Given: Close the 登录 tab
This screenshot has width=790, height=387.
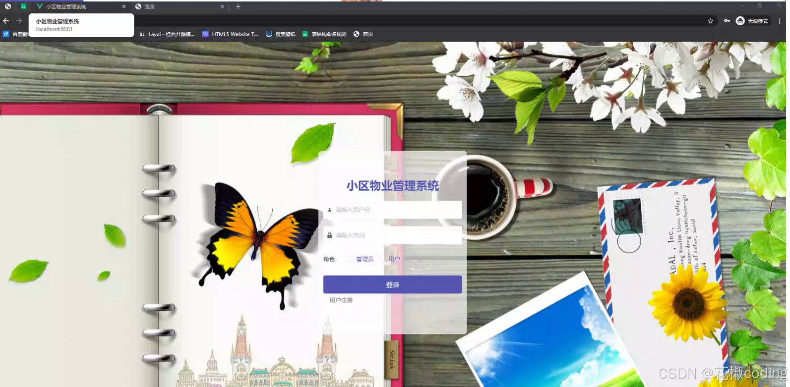Looking at the screenshot, I should pos(222,6).
